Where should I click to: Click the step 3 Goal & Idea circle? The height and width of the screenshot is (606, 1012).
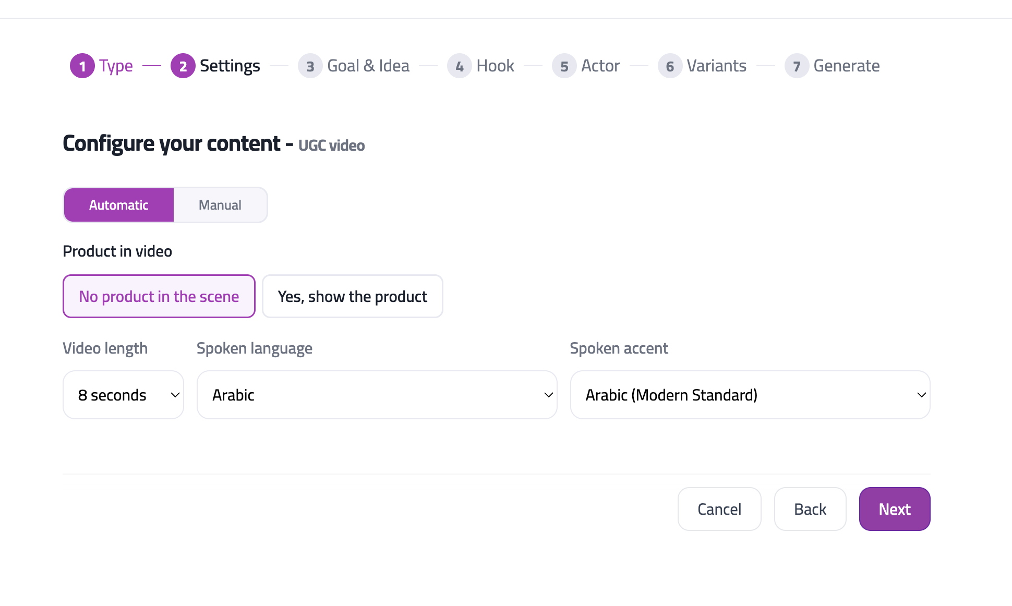click(310, 66)
